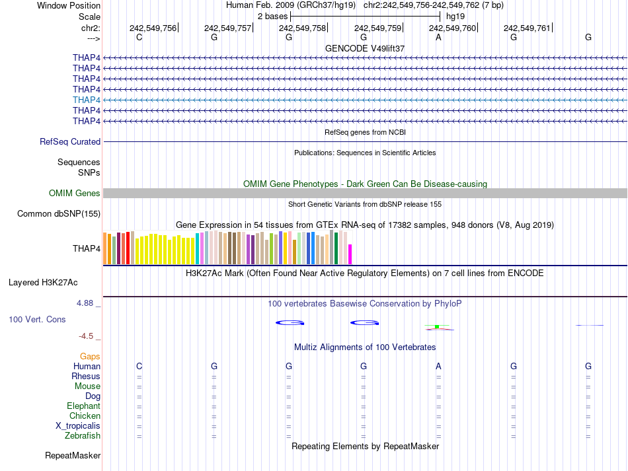Screen dimensions: 628x471
Task: Click the C base in Human alignment row
Action: 139,366
